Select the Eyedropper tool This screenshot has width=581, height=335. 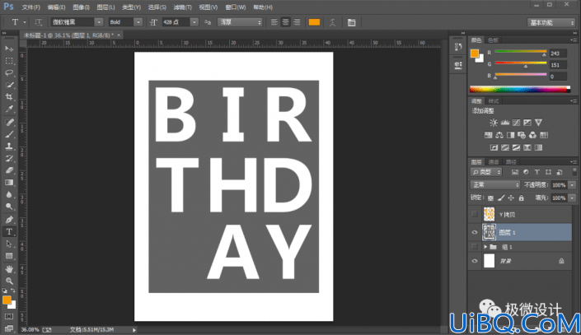pyautogui.click(x=9, y=109)
